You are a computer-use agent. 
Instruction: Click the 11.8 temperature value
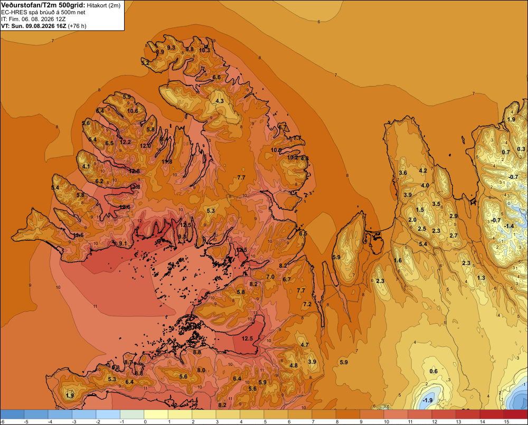[x=167, y=162]
